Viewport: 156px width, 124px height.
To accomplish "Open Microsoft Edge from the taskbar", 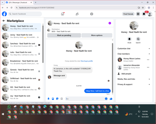I will (x=45, y=107).
